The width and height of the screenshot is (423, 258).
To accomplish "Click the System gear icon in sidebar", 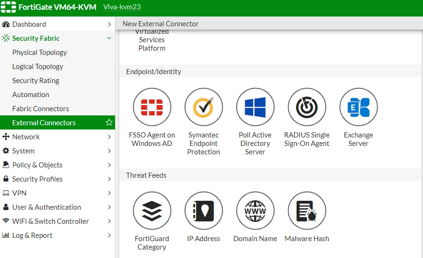I will 6,151.
